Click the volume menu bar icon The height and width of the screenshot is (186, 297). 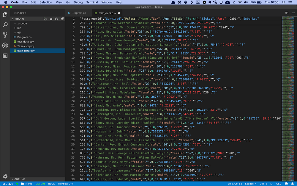click(x=246, y=2)
